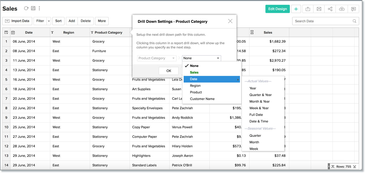The width and height of the screenshot is (365, 173).
Task: Jump to the last row arrow
Action: [x=355, y=167]
